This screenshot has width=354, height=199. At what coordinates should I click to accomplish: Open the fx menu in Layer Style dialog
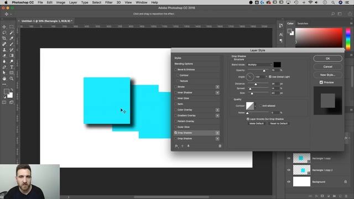176,146
